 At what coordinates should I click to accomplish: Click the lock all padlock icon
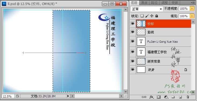[156, 16]
